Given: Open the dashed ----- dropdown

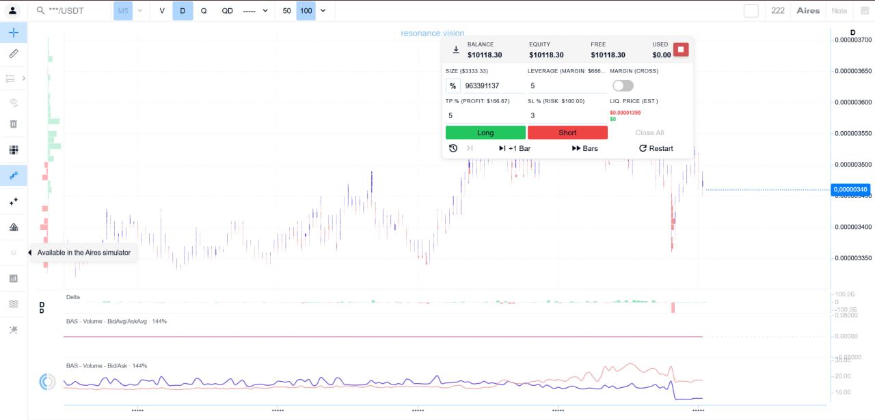Looking at the screenshot, I should coord(256,11).
